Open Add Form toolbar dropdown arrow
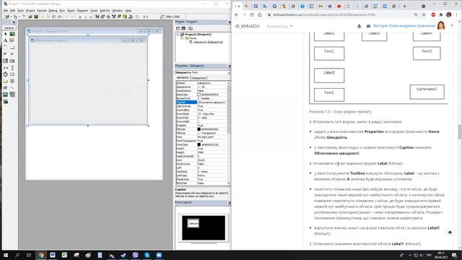 pyautogui.click(x=19, y=17)
